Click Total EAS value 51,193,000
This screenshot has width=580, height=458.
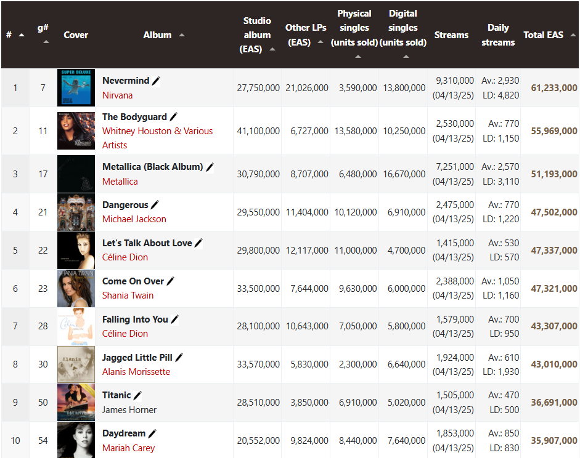click(553, 174)
